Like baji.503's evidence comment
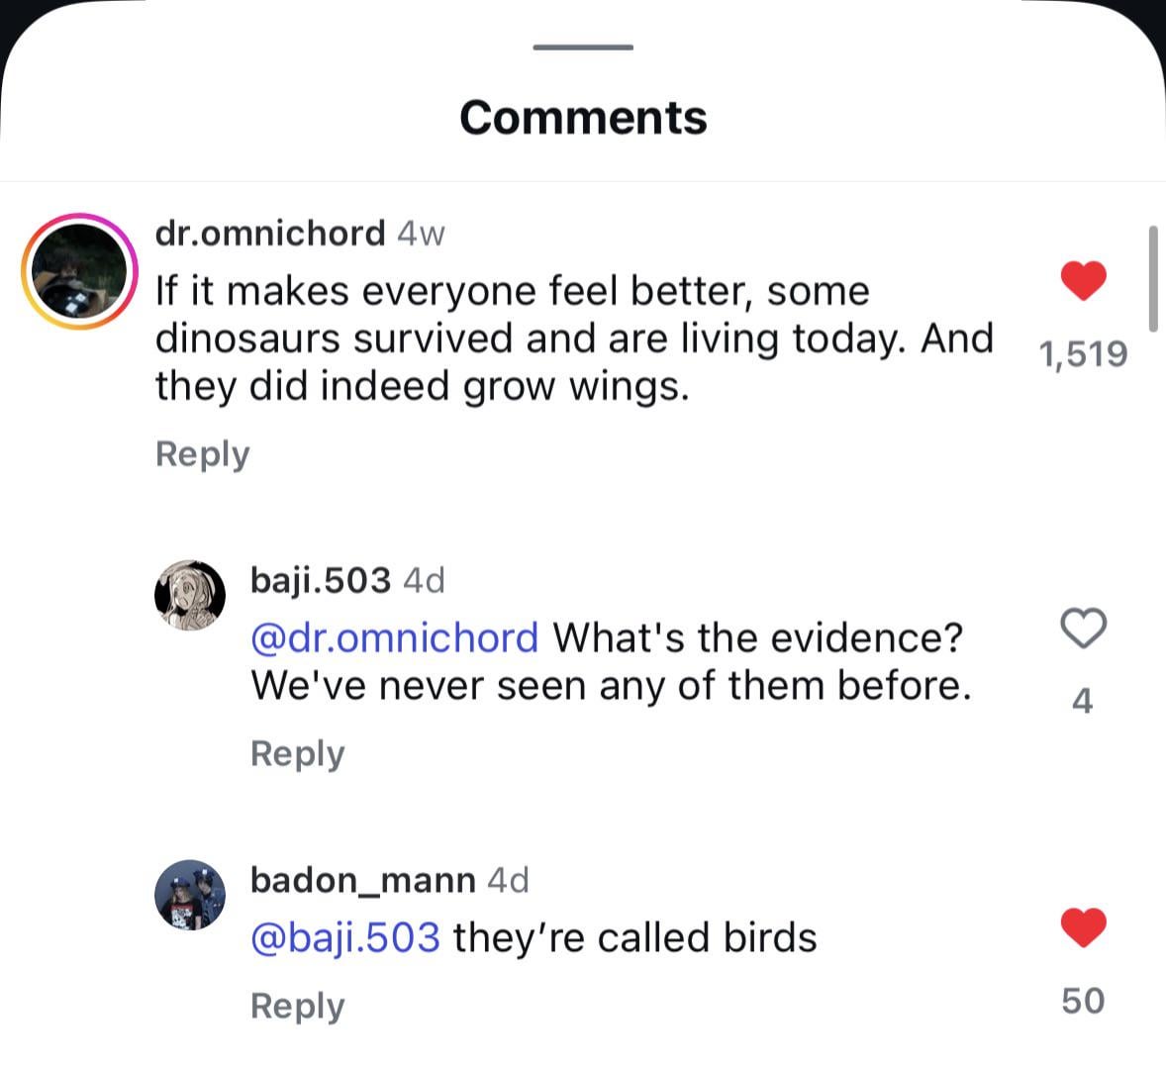This screenshot has width=1166, height=1069. pyautogui.click(x=1083, y=628)
